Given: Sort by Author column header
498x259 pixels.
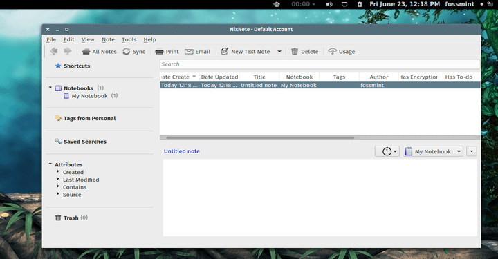Looking at the screenshot, I should [379, 77].
